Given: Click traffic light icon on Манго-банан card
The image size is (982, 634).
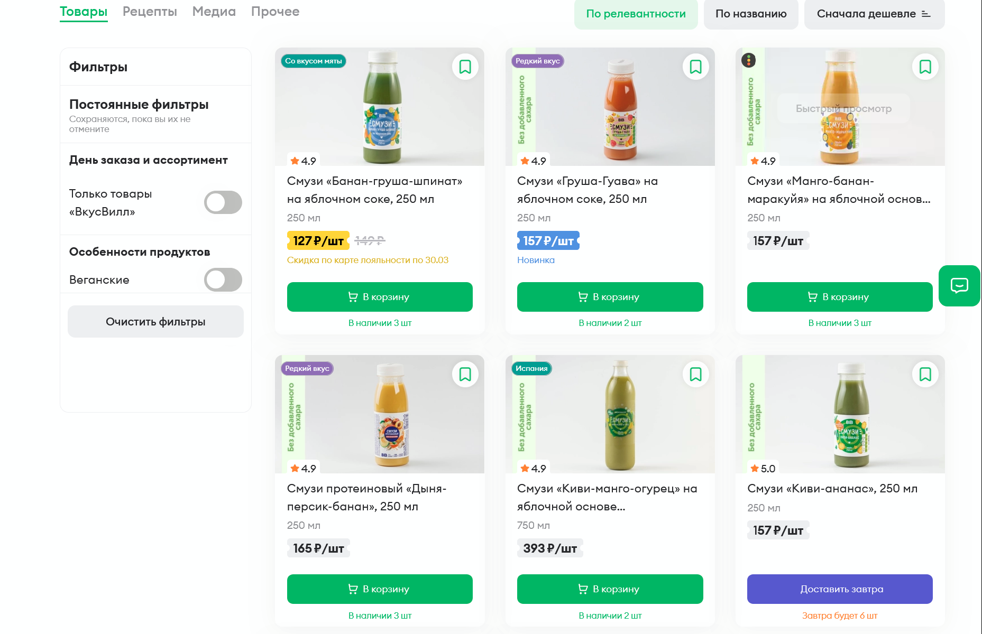Looking at the screenshot, I should 749,60.
